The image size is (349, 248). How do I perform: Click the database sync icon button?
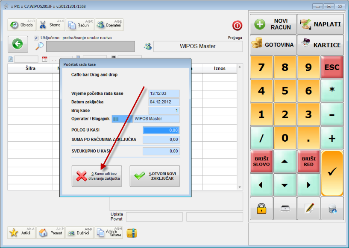click(x=332, y=208)
